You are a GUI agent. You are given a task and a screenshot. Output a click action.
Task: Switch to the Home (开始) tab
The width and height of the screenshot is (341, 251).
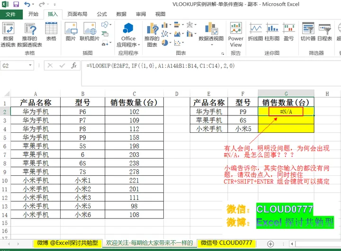coord(33,14)
